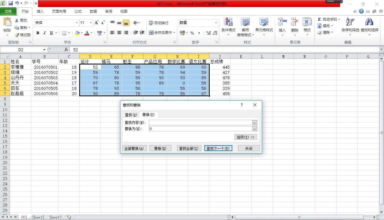Toggle italic formatting
Image resolution: width=384 pixels, height=220 pixels.
(x=44, y=33)
